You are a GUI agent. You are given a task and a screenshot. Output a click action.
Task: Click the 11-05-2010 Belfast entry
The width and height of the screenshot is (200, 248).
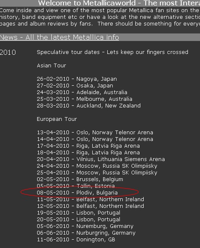pos(90,199)
